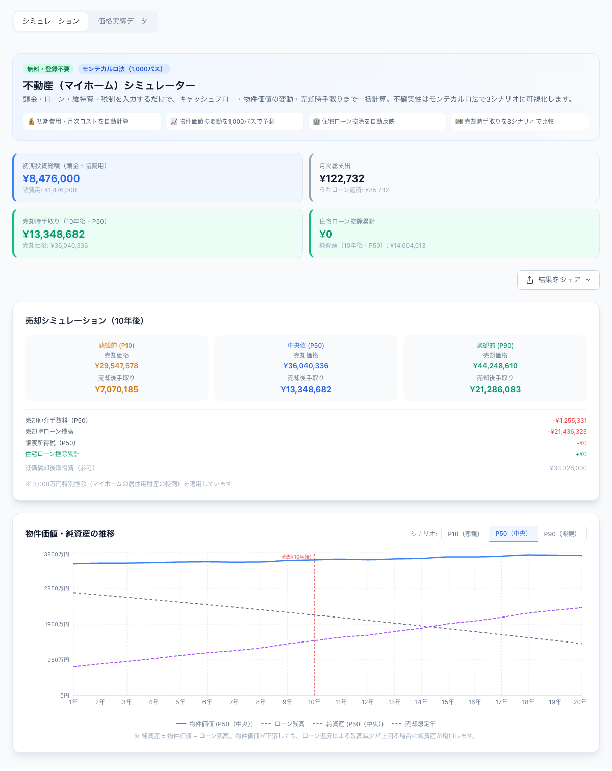The width and height of the screenshot is (612, 771).
Task: Select the P90（楽観）scenario toggle
Action: (x=562, y=534)
